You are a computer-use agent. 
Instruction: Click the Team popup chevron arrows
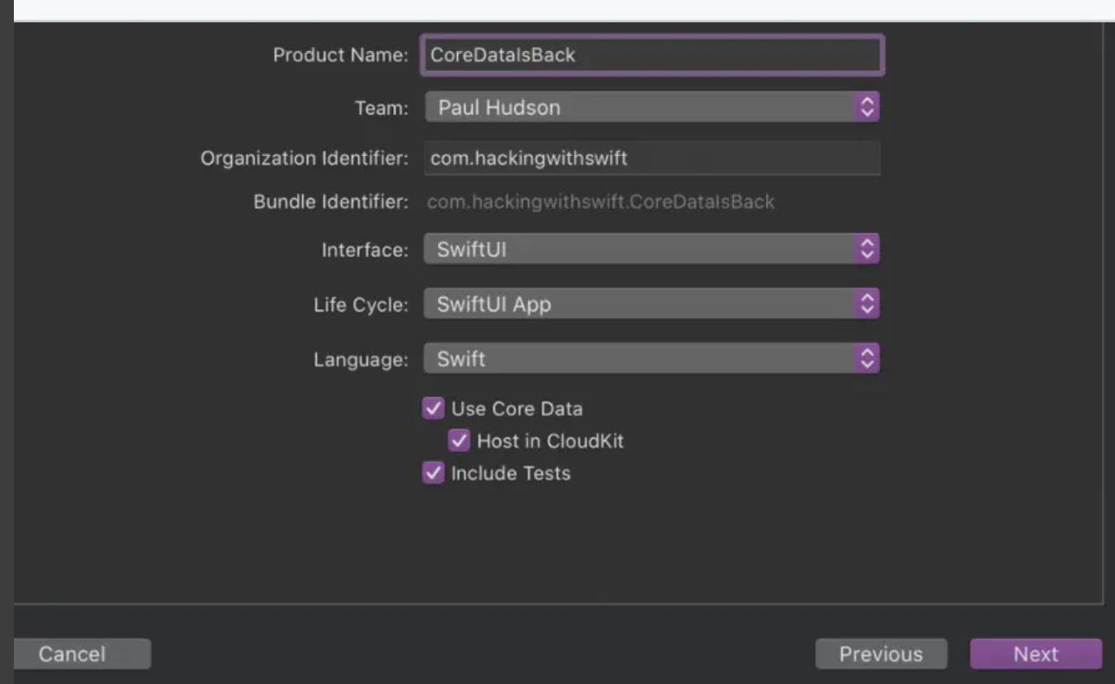pos(867,107)
